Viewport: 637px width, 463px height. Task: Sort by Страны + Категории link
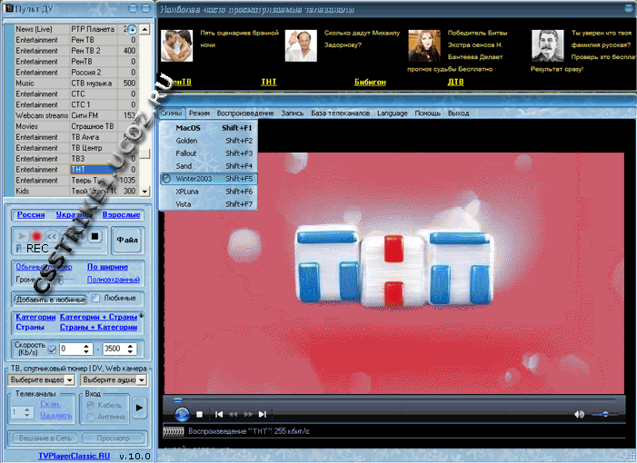pyautogui.click(x=98, y=327)
